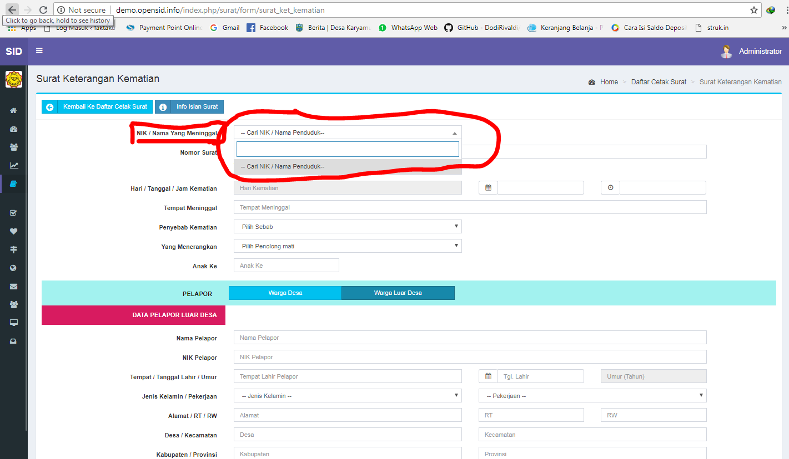Click the Tempat Meninggal field
Screen dimensions: 789x459
(470, 207)
